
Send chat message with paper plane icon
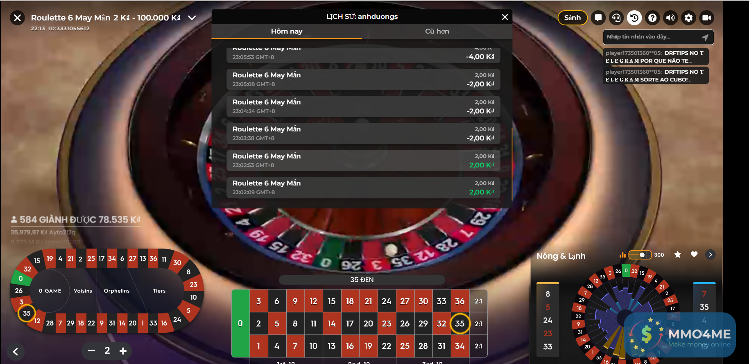(x=705, y=37)
